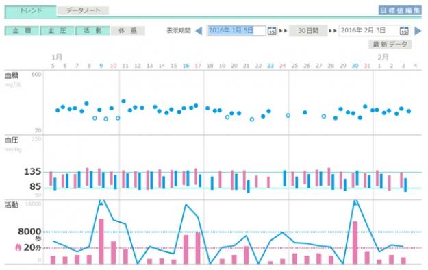Viewport: 428px width, 270px height.
Task: Click the double arrow after the start date
Action: coord(283,31)
